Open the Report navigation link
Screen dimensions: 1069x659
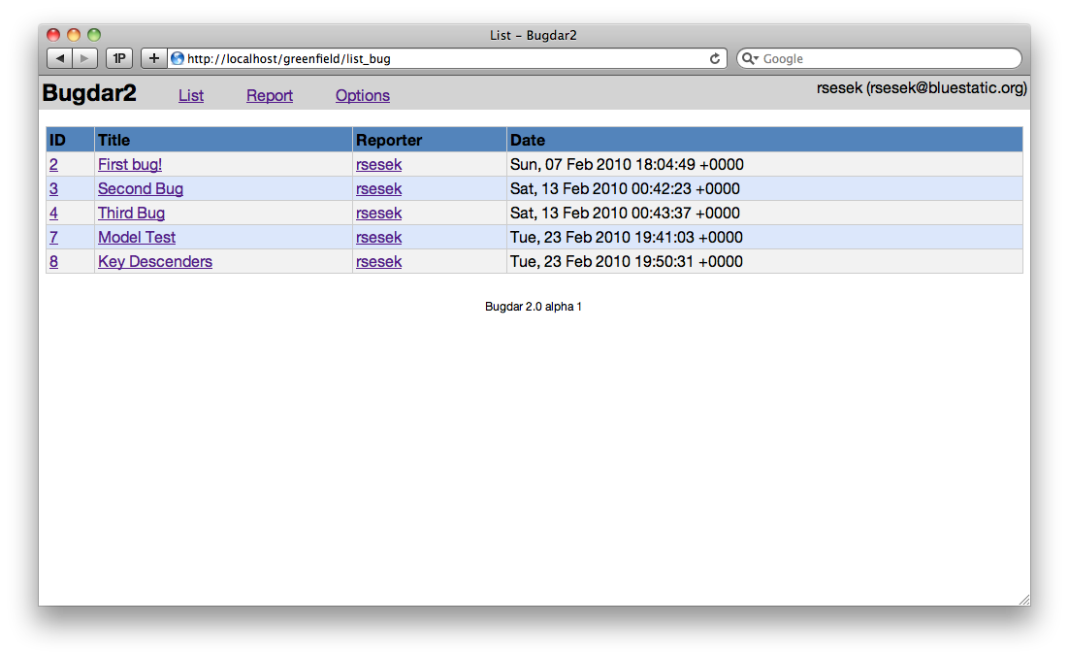coord(270,95)
